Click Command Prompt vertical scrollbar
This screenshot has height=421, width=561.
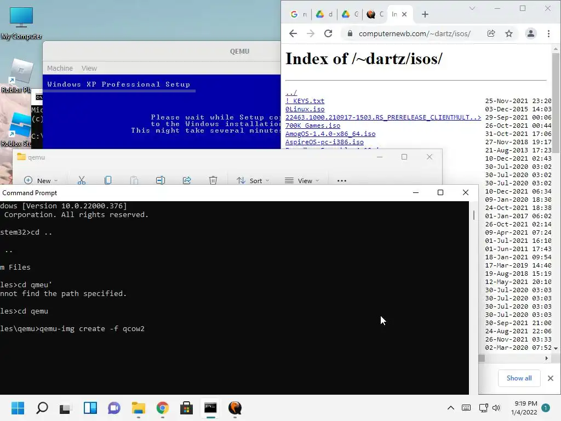pyautogui.click(x=474, y=215)
